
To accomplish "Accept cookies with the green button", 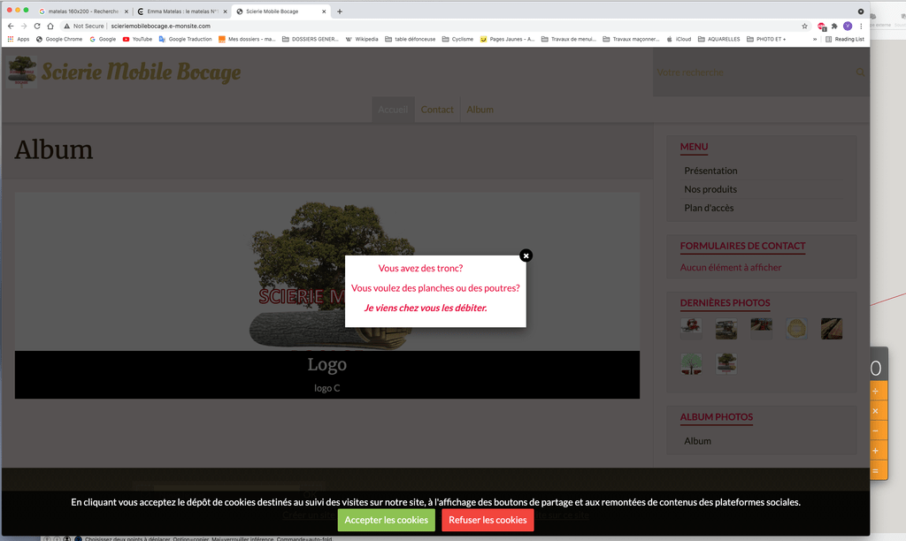I will (x=386, y=520).
